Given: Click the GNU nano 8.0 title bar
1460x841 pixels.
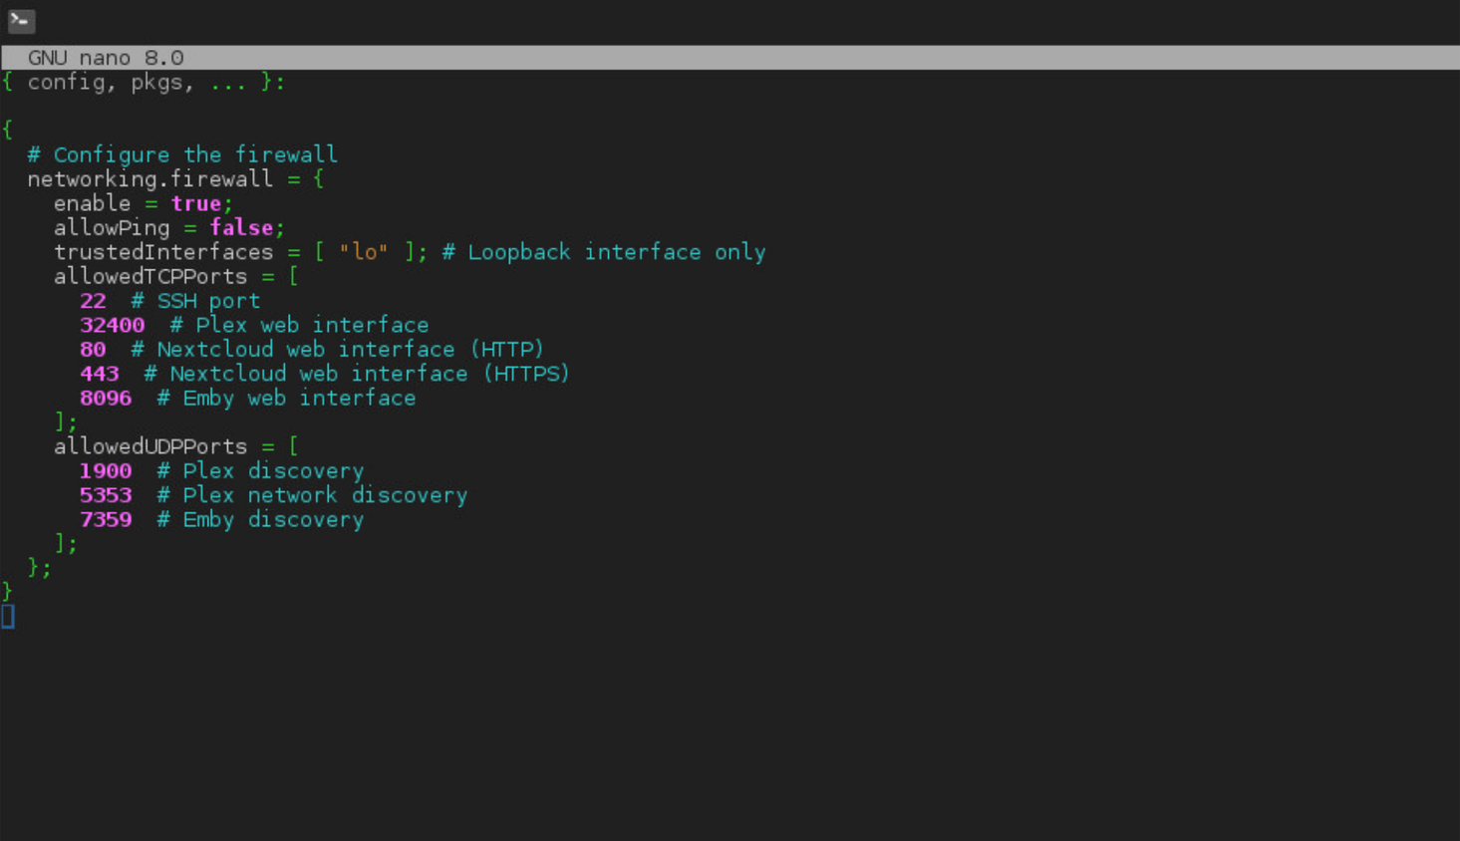Looking at the screenshot, I should [x=730, y=58].
